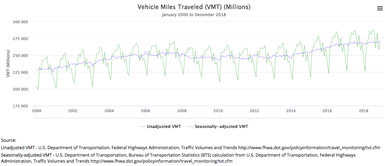The height and width of the screenshot is (166, 385).
Task: Open the chart context menu hamburger icon
Action: pyautogui.click(x=380, y=9)
